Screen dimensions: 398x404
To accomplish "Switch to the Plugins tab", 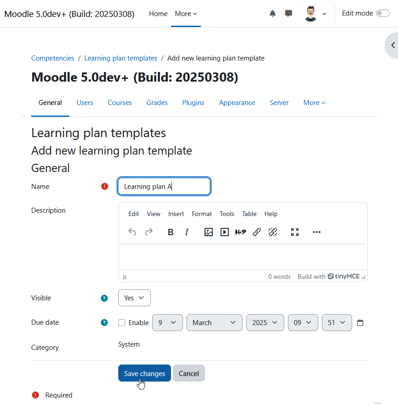I will click(193, 103).
